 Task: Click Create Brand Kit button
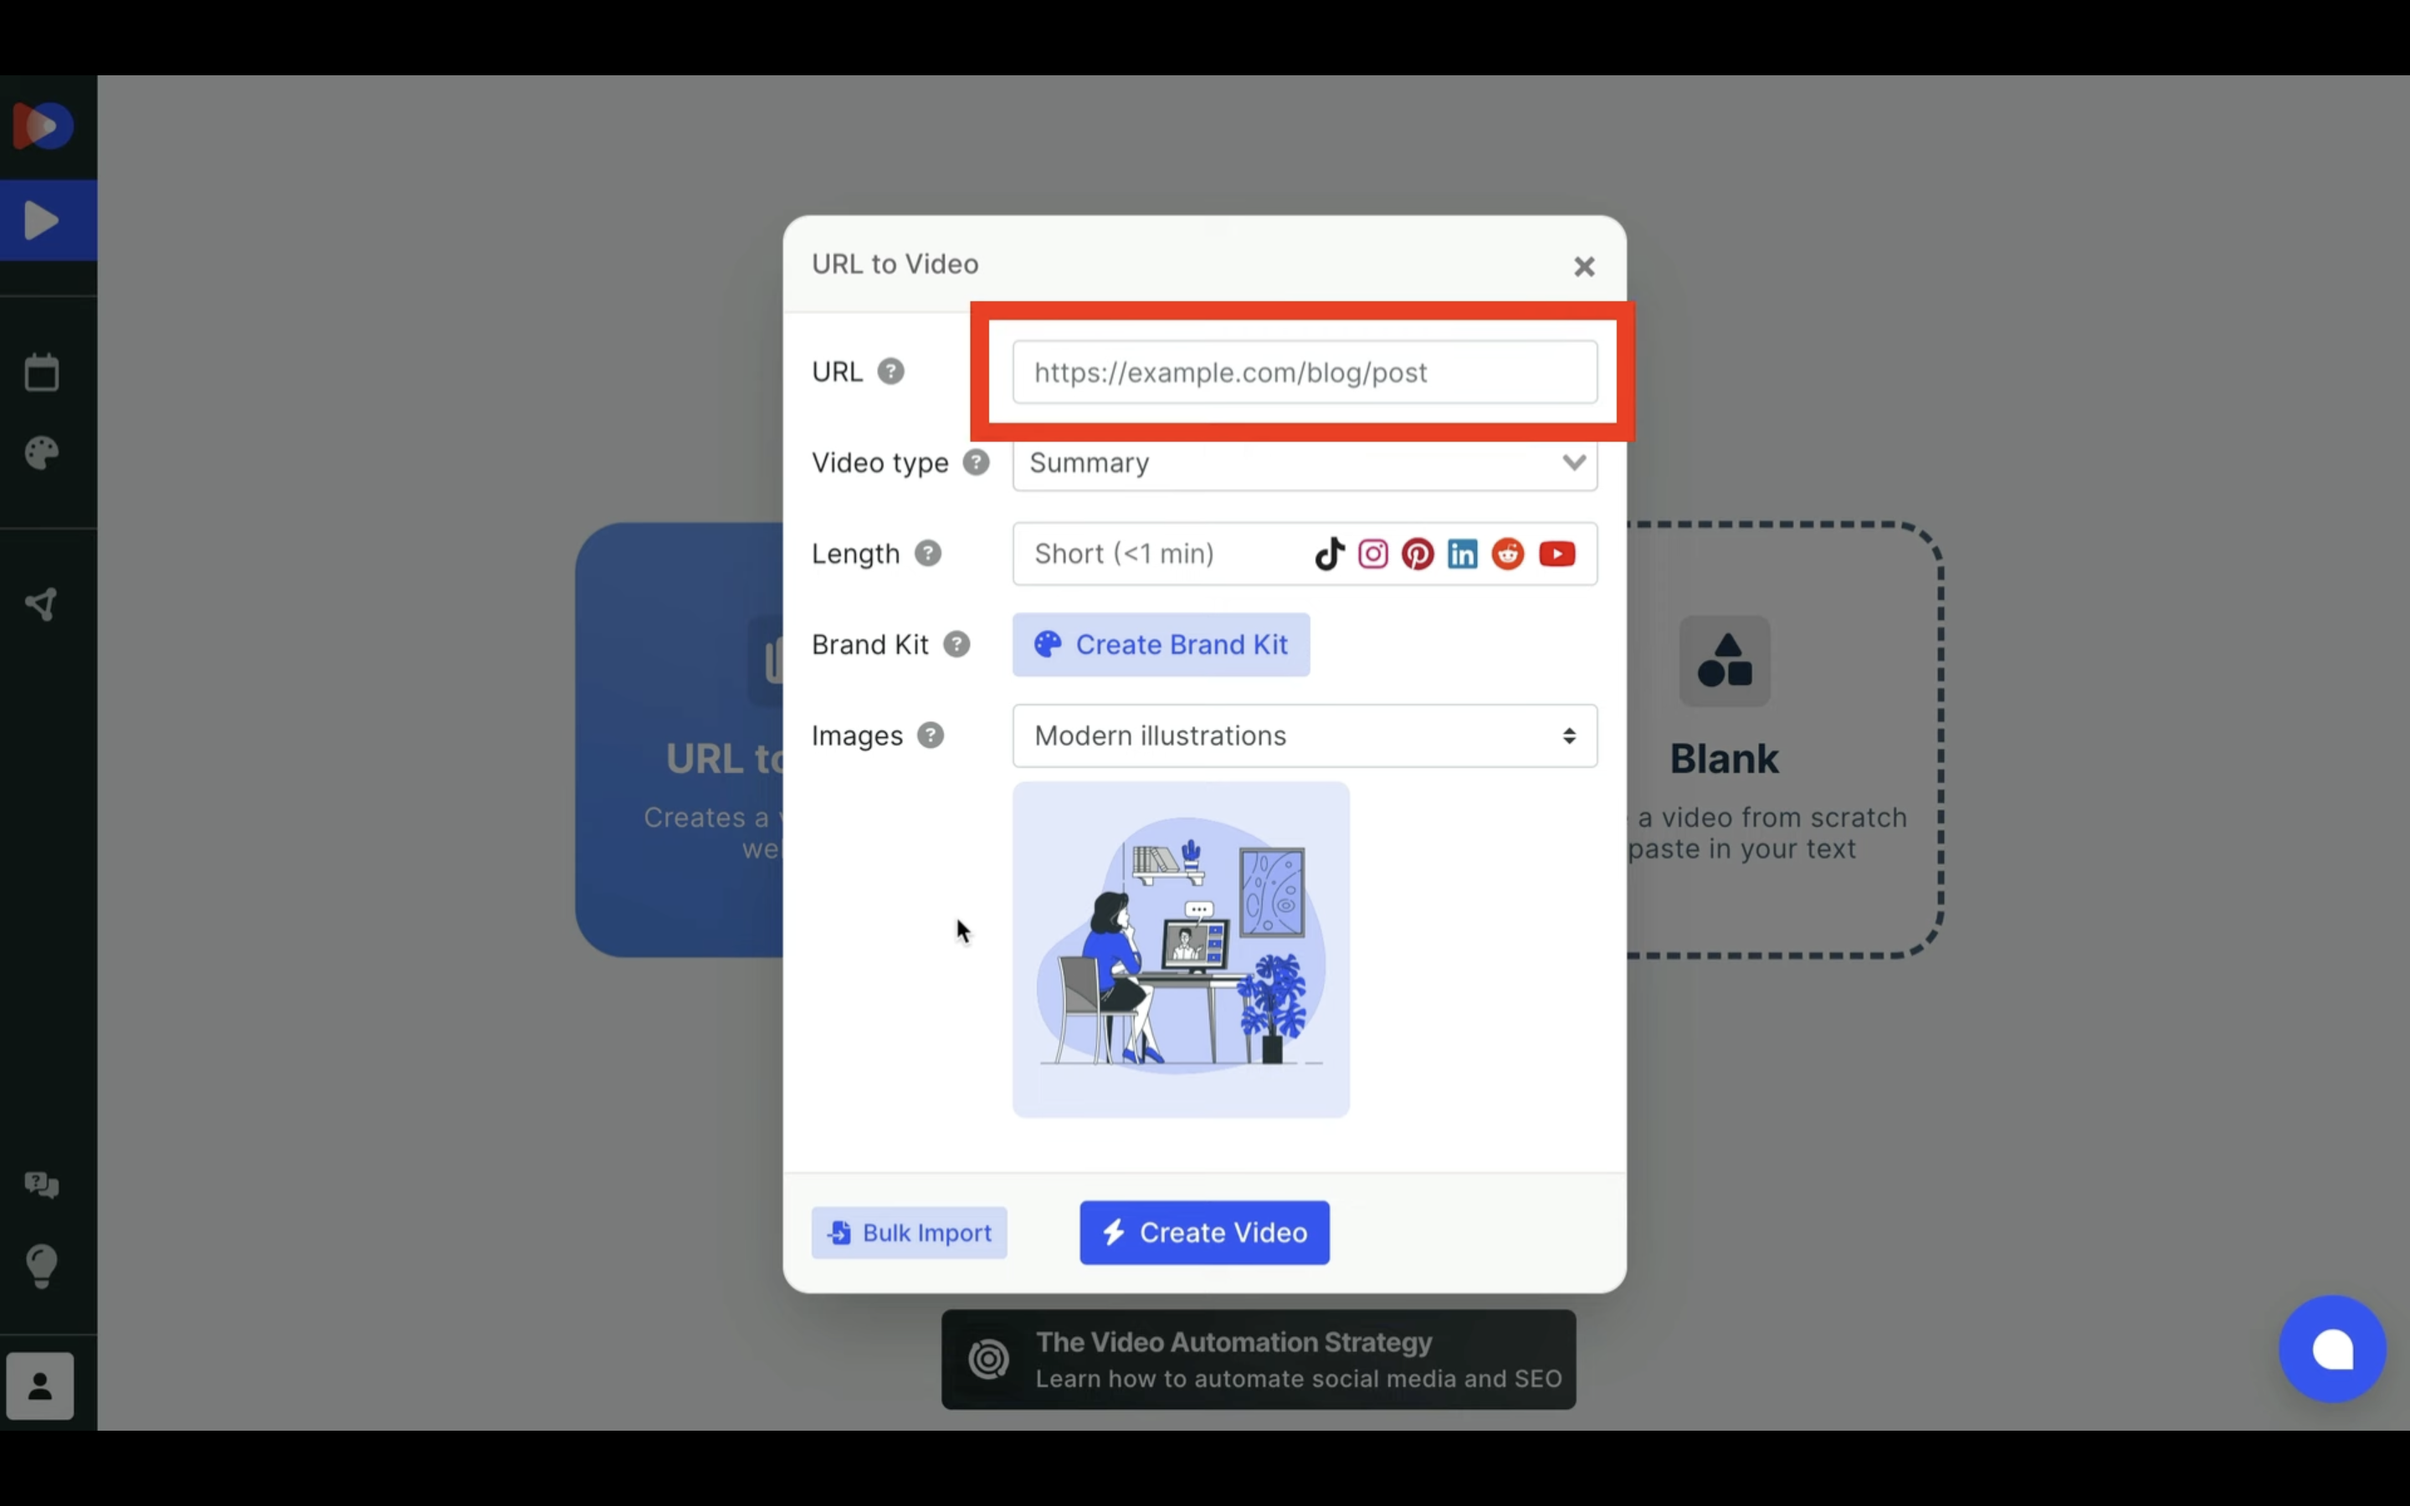tap(1161, 644)
